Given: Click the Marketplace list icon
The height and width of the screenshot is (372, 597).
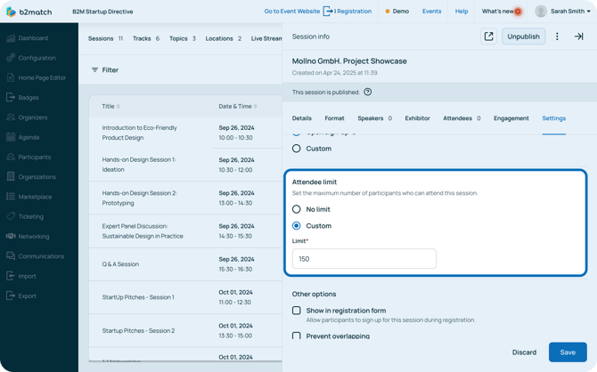Looking at the screenshot, I should [11, 197].
